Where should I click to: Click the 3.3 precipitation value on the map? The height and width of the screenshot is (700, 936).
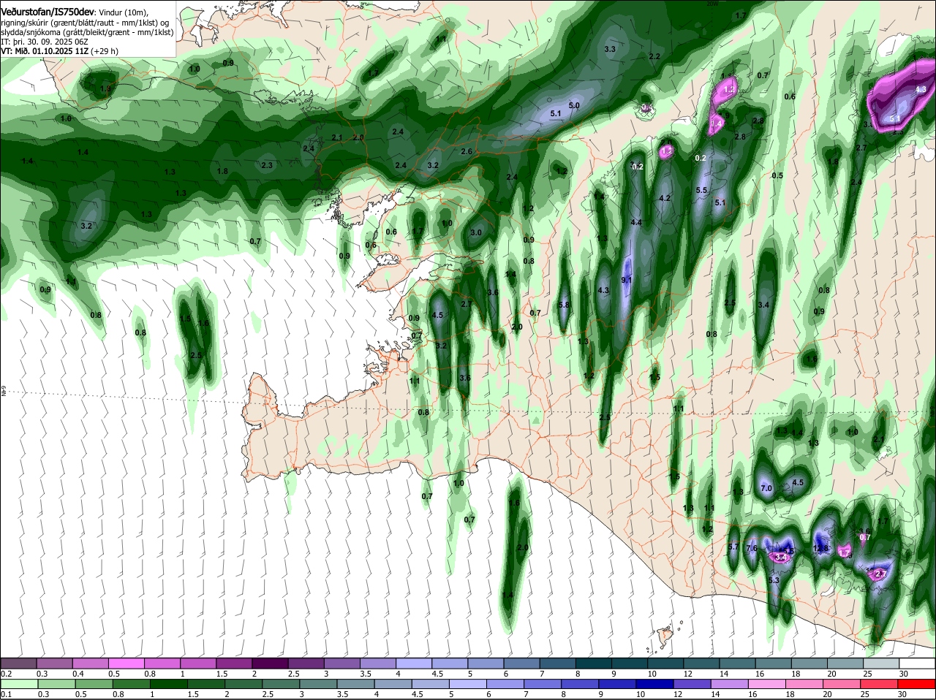coord(610,49)
